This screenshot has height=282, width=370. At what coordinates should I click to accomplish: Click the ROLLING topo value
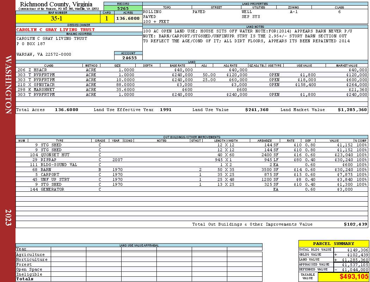point(152,12)
